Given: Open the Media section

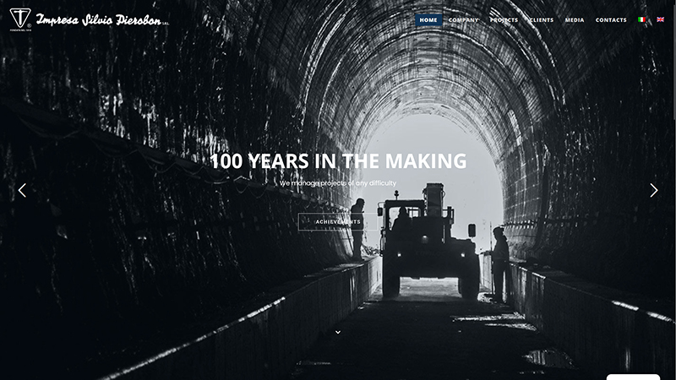Looking at the screenshot, I should (575, 19).
